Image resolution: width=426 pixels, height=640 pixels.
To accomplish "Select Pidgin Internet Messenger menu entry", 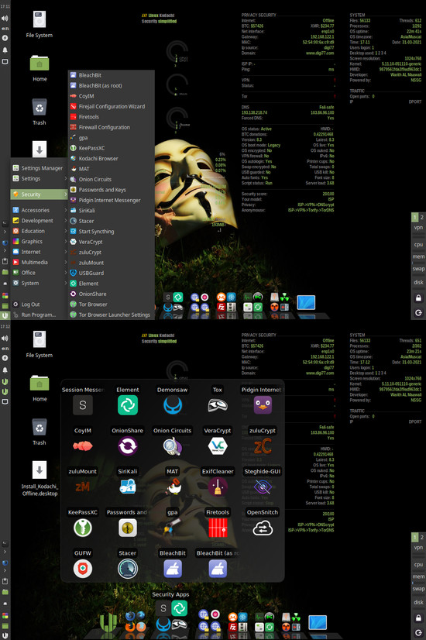I will point(111,200).
